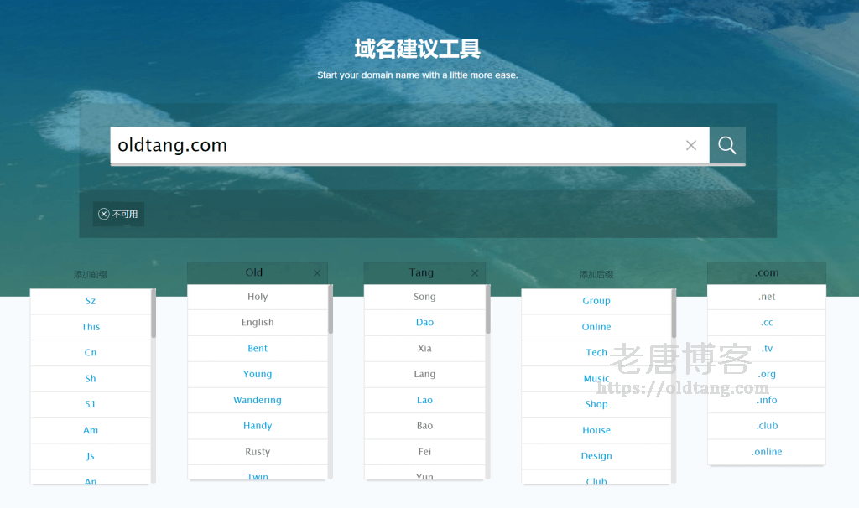This screenshot has height=508, width=859.
Task: Click the Group suffix suggestion
Action: click(596, 301)
